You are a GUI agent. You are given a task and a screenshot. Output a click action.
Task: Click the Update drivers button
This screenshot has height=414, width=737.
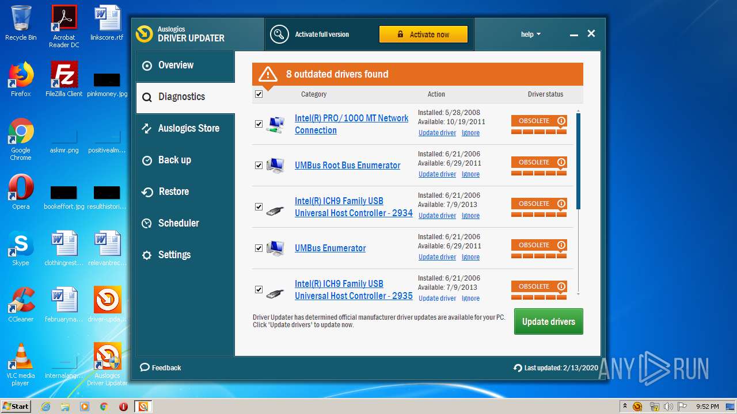(x=548, y=321)
